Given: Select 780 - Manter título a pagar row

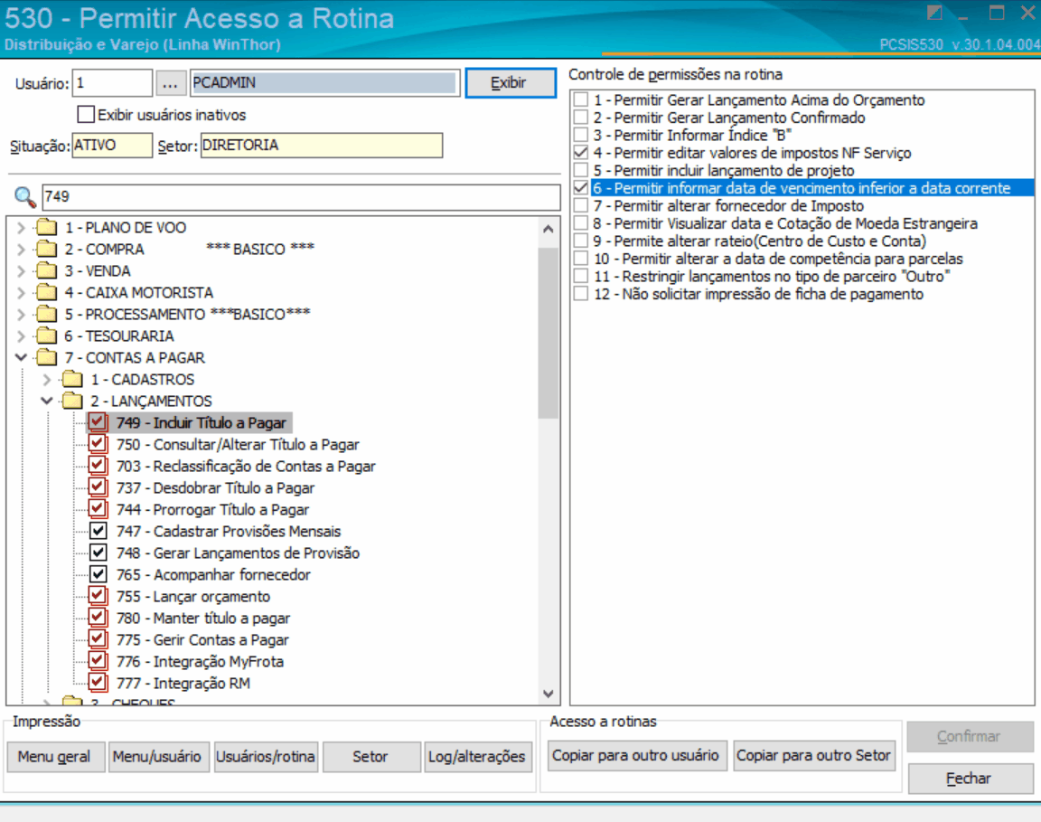Looking at the screenshot, I should tap(203, 618).
